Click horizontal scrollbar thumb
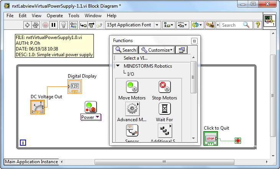This screenshot has width=280, height=169. (x=164, y=162)
